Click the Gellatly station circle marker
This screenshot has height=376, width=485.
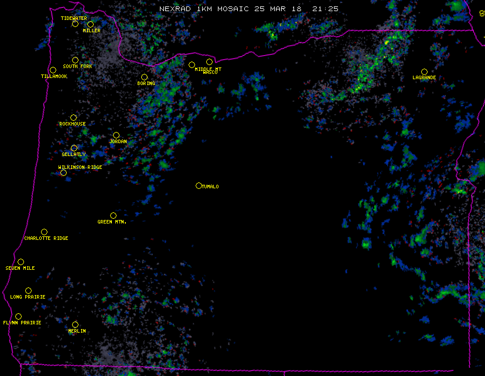click(74, 148)
